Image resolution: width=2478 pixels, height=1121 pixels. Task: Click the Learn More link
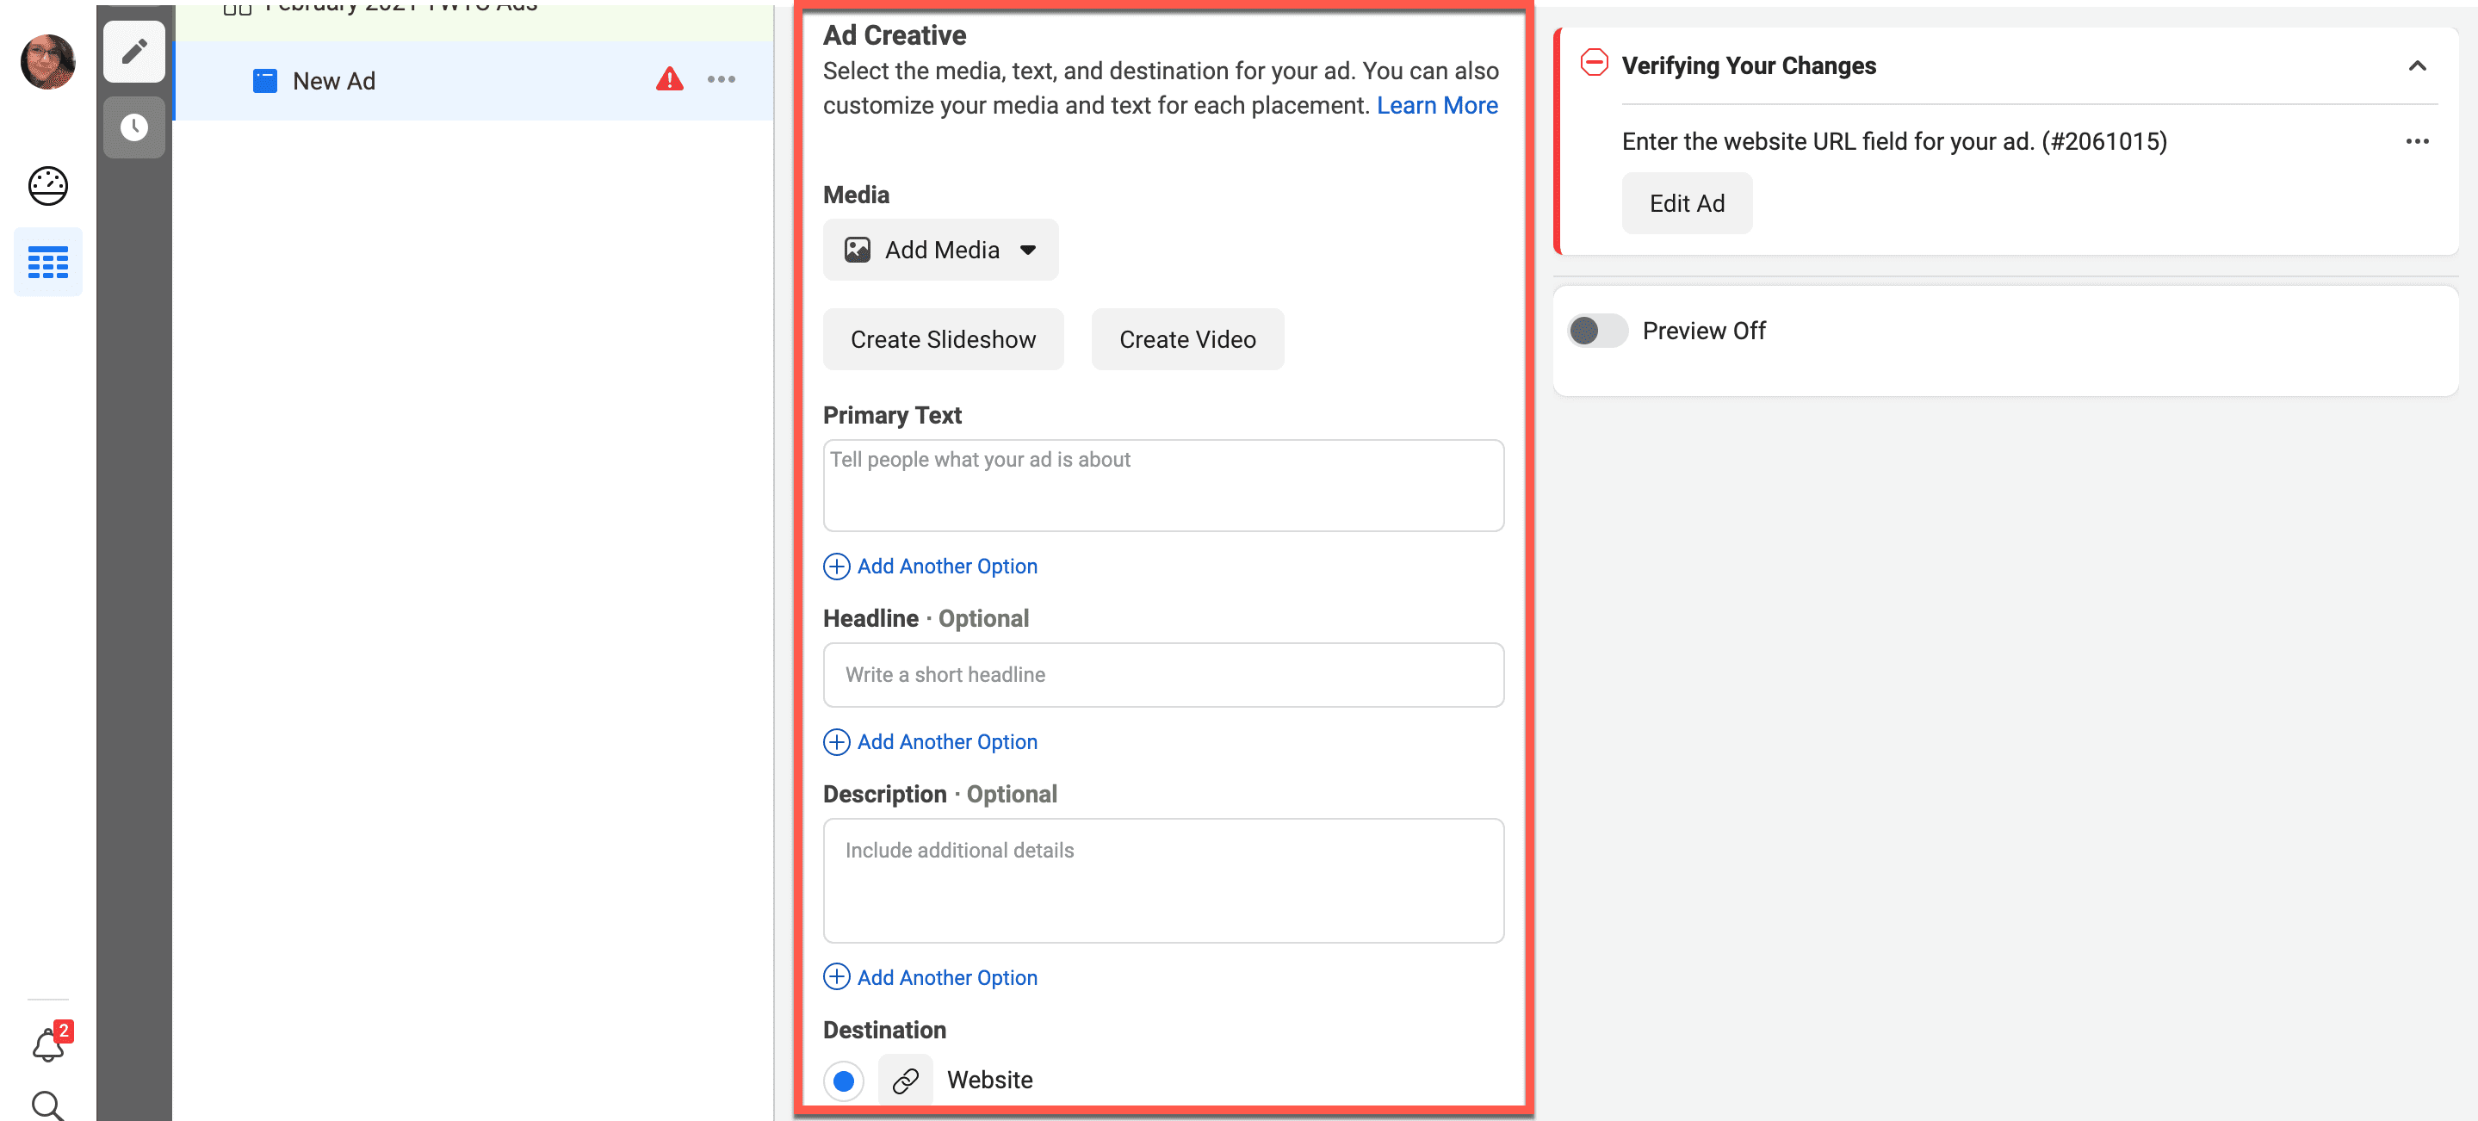(1436, 105)
